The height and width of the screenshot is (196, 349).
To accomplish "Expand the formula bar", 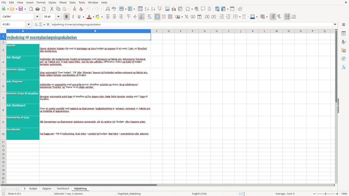I will (x=335, y=25).
